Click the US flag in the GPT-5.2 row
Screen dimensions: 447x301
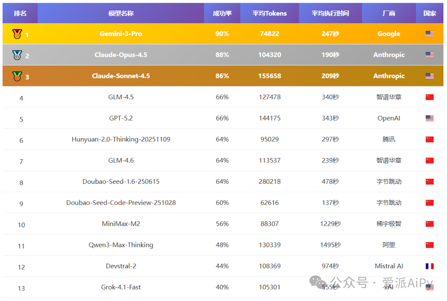(x=430, y=118)
